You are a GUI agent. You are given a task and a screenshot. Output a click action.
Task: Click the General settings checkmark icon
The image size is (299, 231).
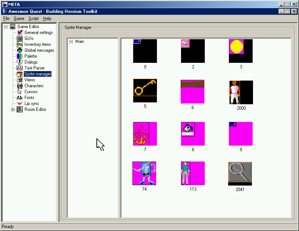click(20, 33)
